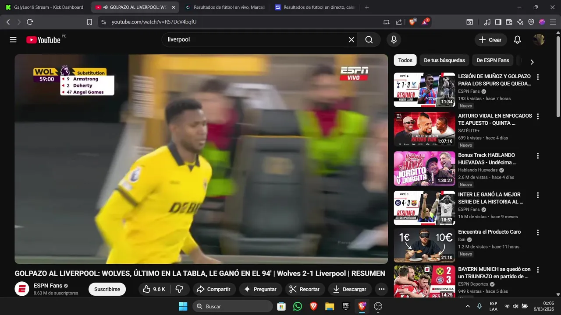
Task: Open Epic Games from the taskbar
Action: [x=346, y=306]
